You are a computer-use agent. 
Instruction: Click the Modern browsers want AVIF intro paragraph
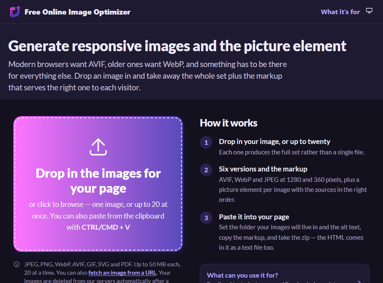[147, 76]
